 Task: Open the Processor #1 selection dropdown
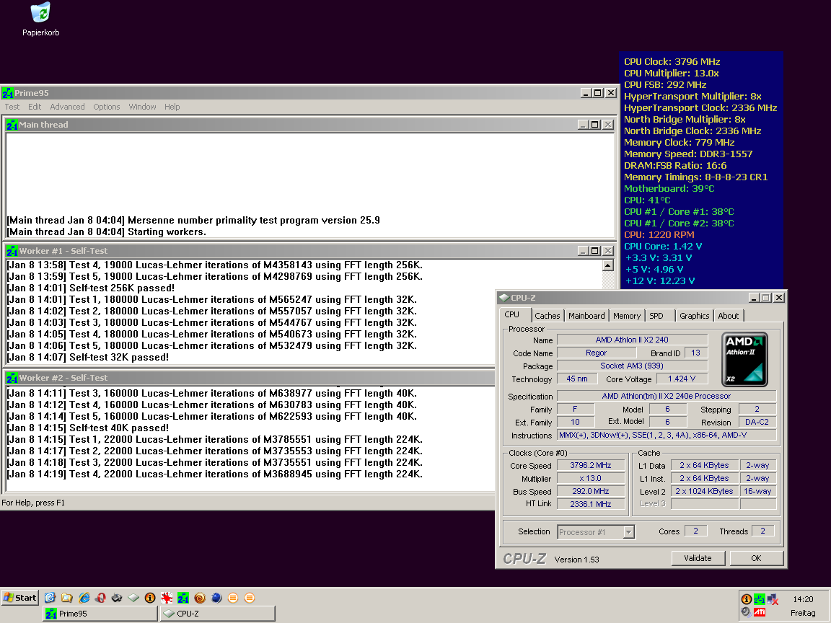click(628, 532)
